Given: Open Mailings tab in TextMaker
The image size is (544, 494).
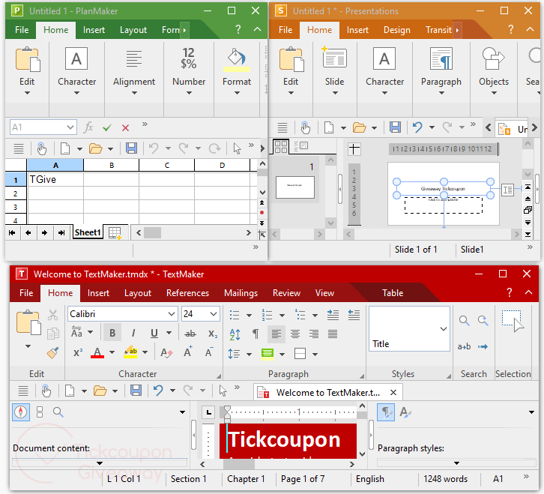Looking at the screenshot, I should pos(241,293).
